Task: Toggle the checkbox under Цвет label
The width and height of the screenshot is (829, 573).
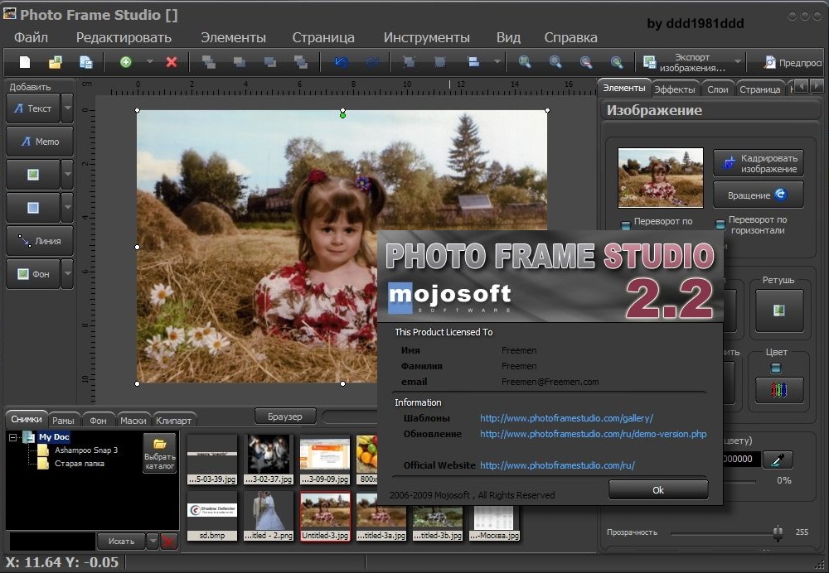Action: click(776, 368)
